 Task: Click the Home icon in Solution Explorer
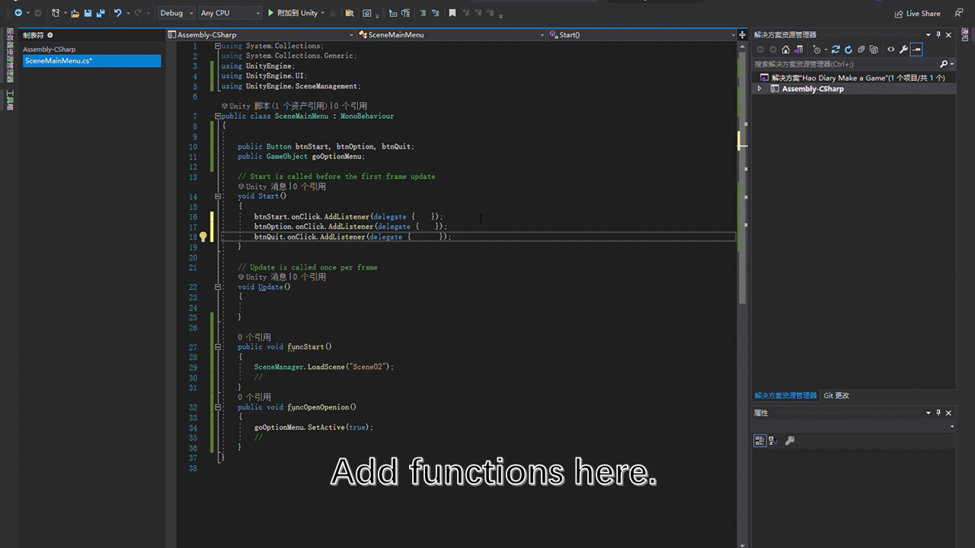click(785, 49)
